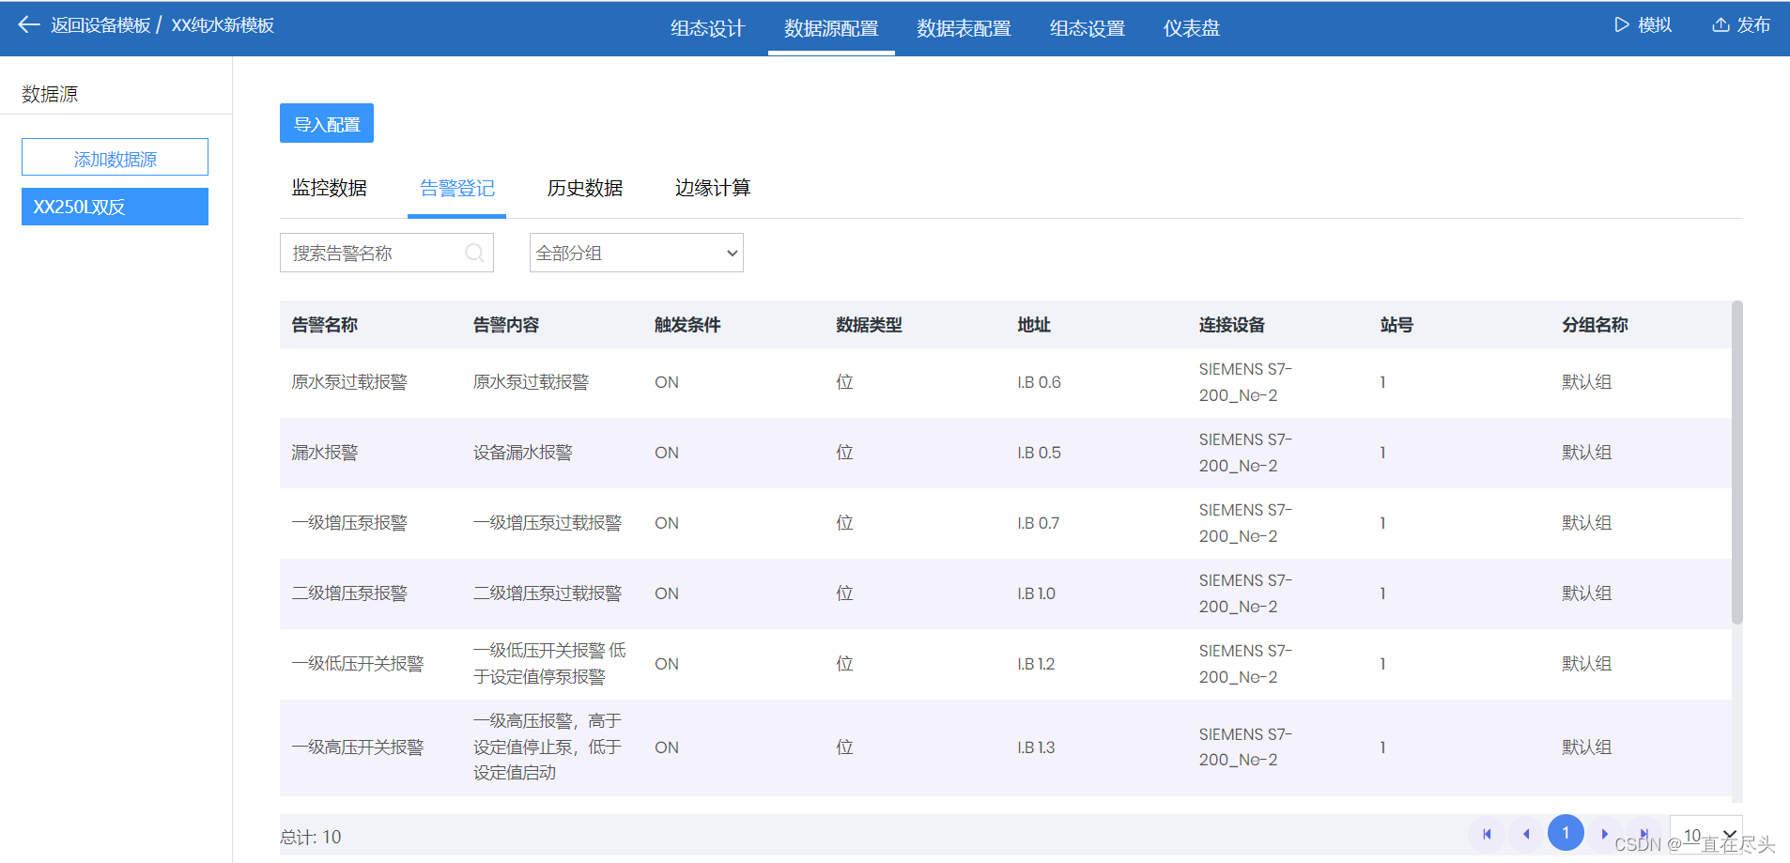
Task: Click the publish upload icon
Action: (x=1721, y=25)
